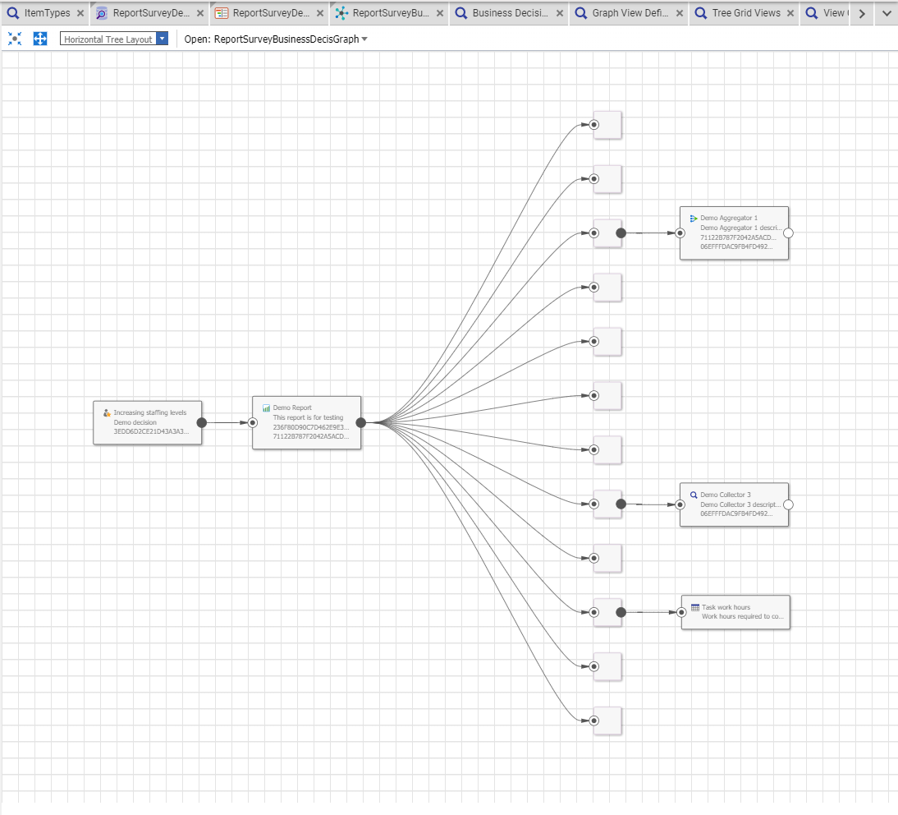Screen dimensions: 898x815
Task: Close the Graph View Defi... tab
Action: (679, 13)
